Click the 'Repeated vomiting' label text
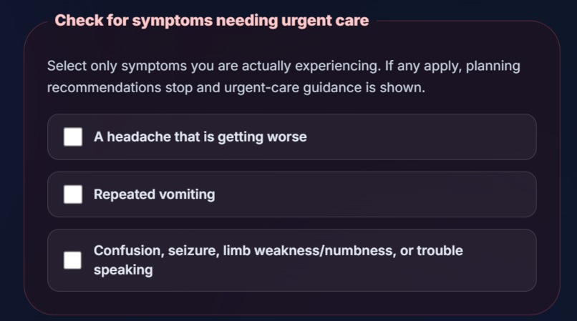Screen dimensions: 577x321 point(154,194)
